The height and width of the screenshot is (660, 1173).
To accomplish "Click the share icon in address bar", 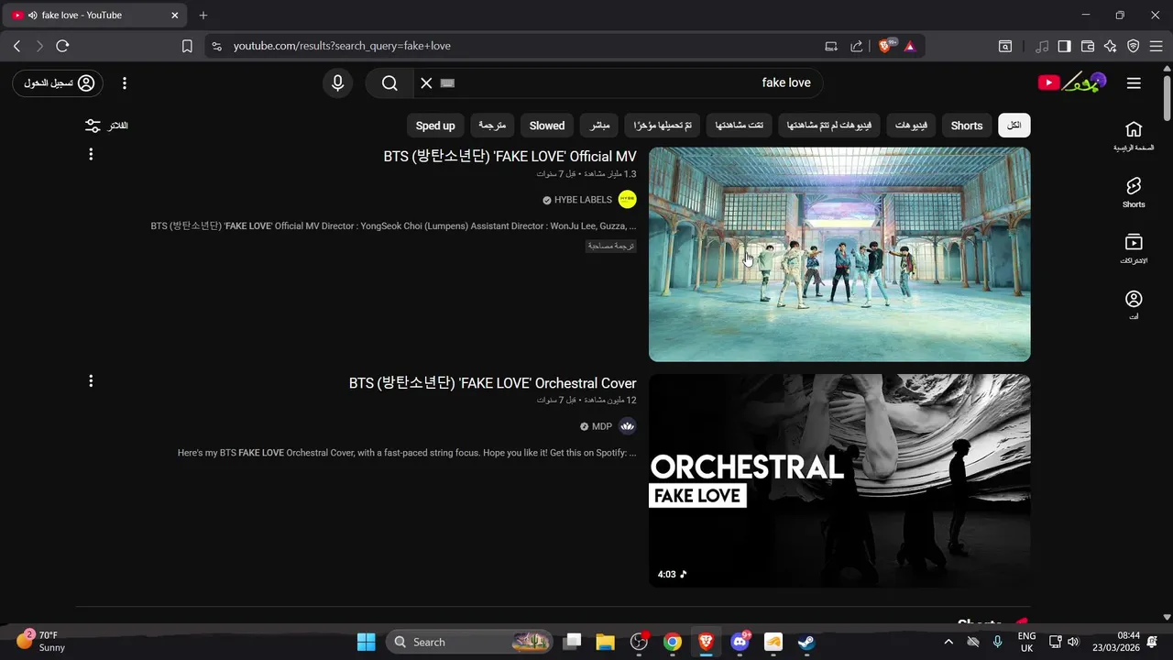I will tap(857, 46).
